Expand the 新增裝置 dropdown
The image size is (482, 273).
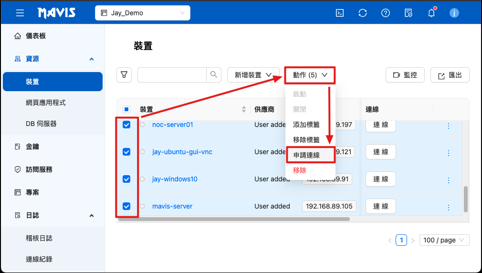[x=253, y=75]
